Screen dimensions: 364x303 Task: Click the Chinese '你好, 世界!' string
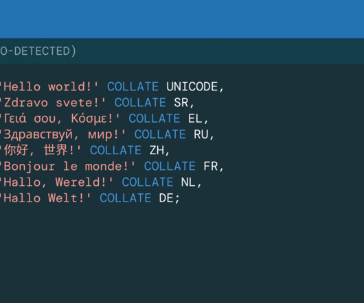click(41, 150)
